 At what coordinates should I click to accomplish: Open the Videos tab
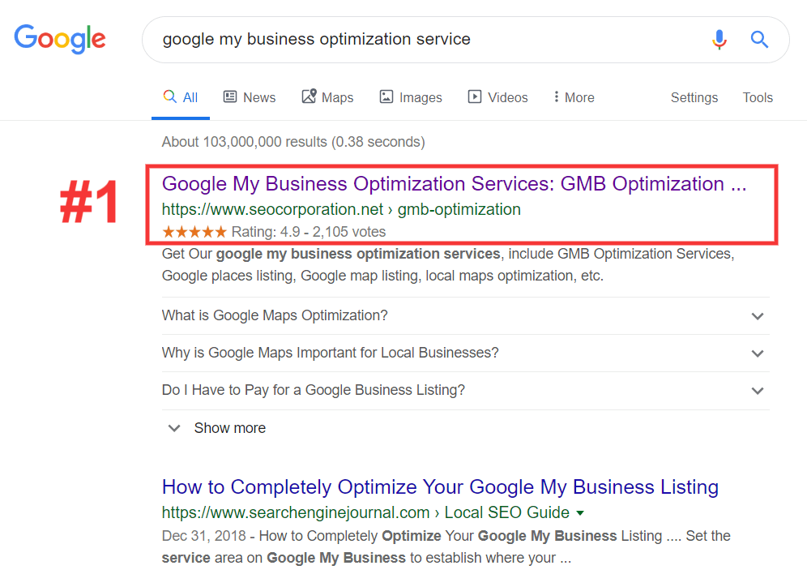coord(497,97)
